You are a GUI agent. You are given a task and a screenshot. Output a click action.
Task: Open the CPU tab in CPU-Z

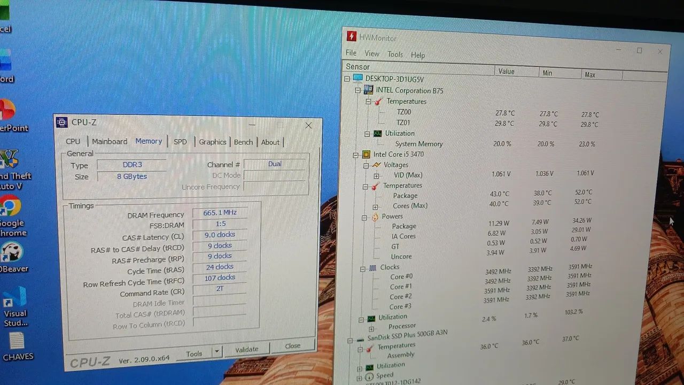click(x=73, y=142)
